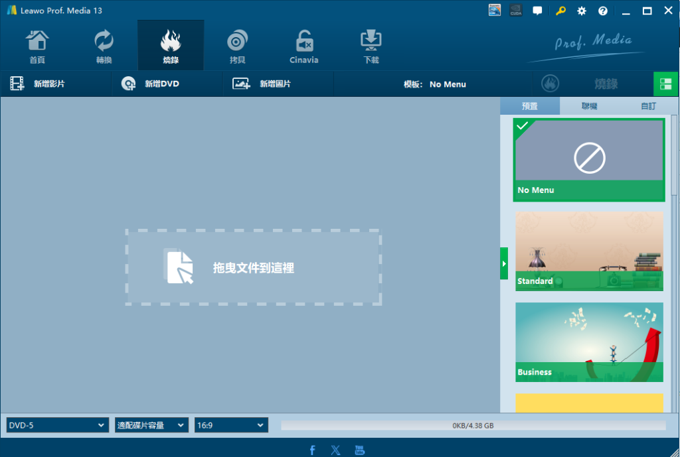Switch to the Convert (轉換) module
Screen dimensions: 680x457
[x=104, y=46]
